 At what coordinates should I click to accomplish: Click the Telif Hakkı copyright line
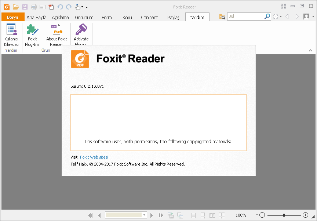pyautogui.click(x=128, y=164)
